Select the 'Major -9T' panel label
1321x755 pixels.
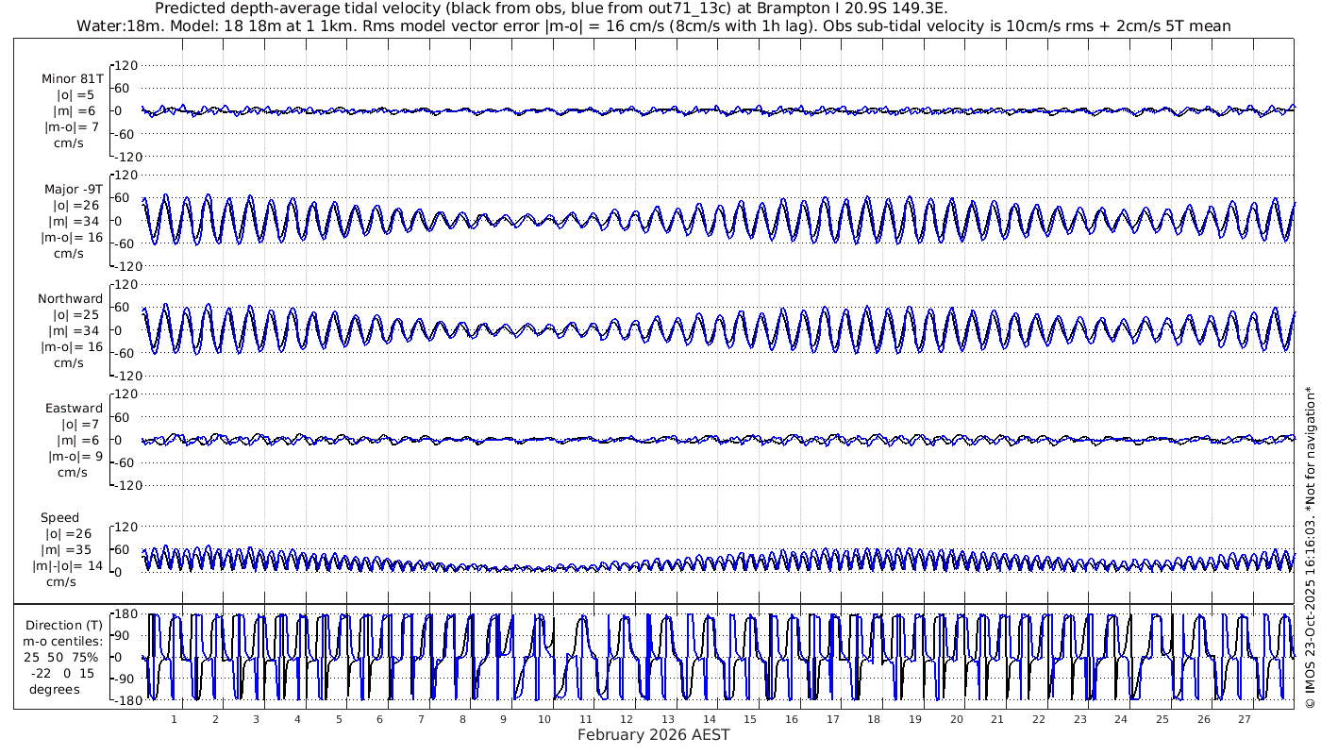73,189
